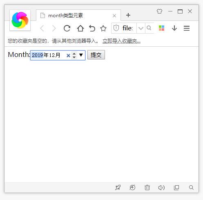203x200 pixels.
Task: Click the undo restore-tab arrow icon
Action: pos(92,28)
